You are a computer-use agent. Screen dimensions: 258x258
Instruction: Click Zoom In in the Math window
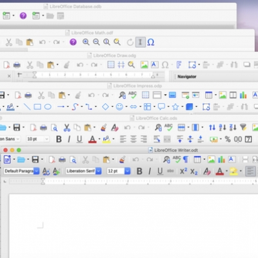coord(86,42)
